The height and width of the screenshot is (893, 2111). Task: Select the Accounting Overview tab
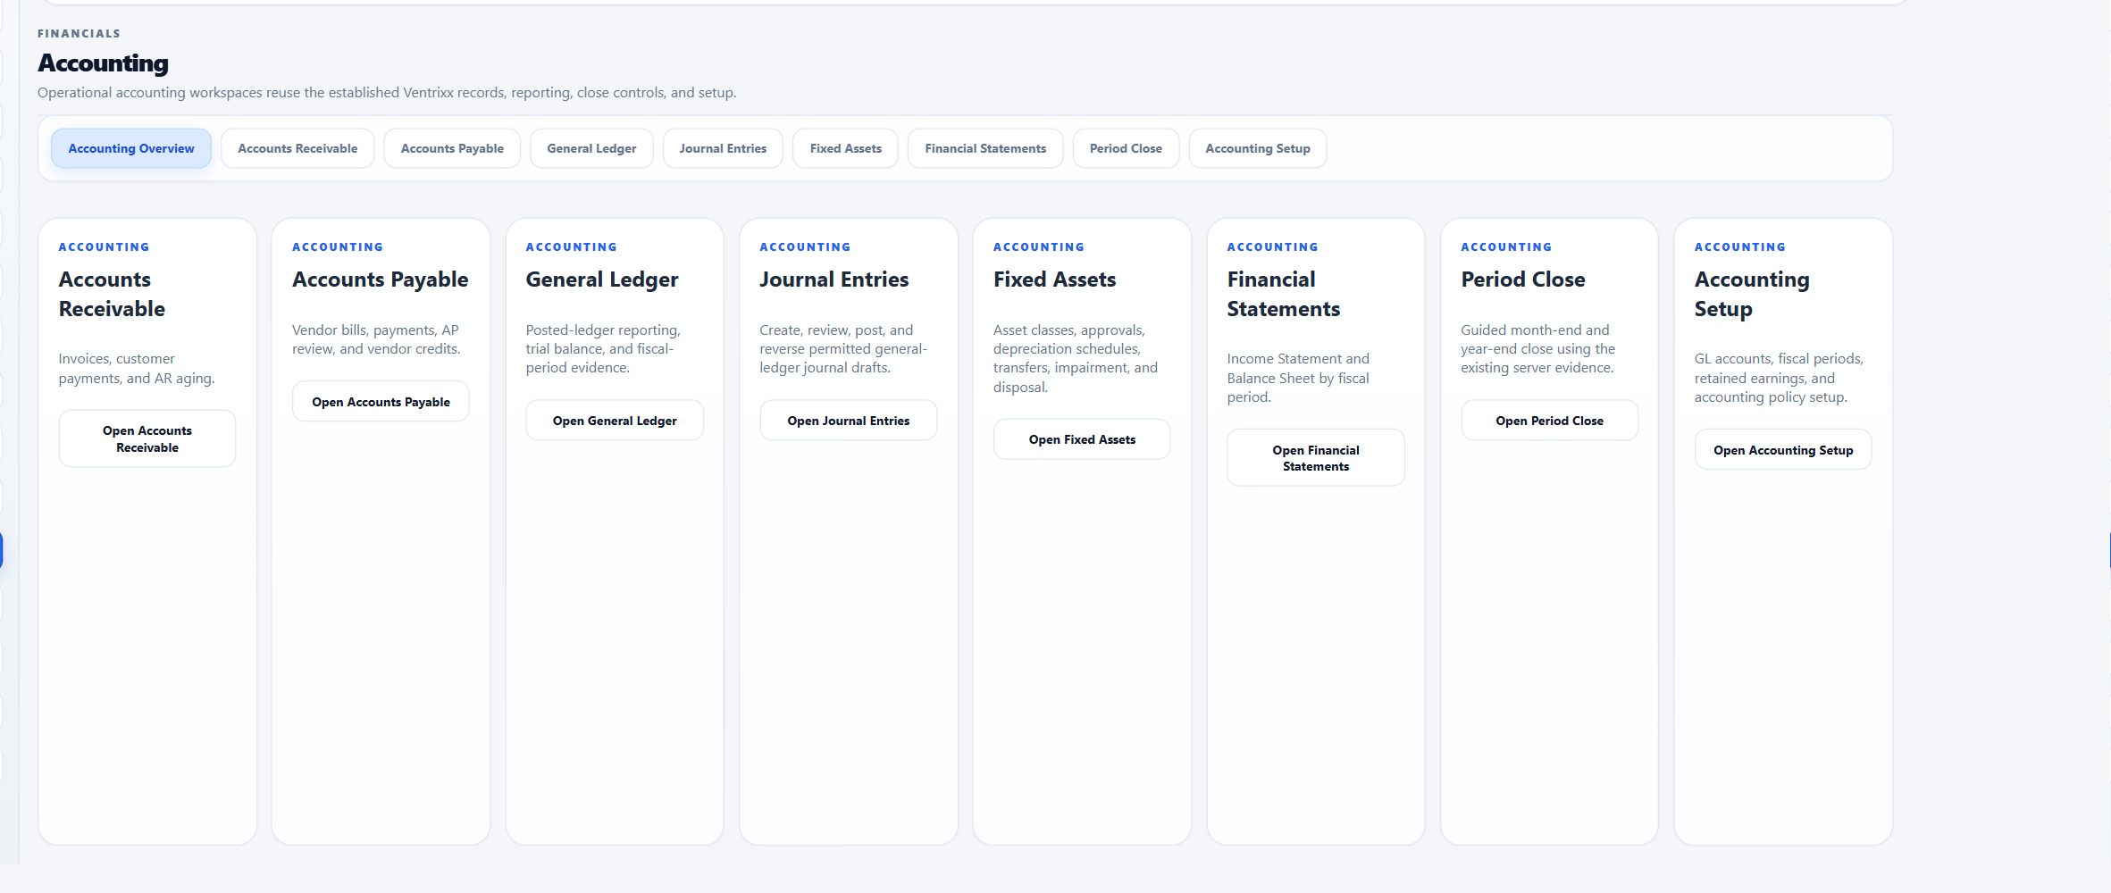[x=131, y=148]
